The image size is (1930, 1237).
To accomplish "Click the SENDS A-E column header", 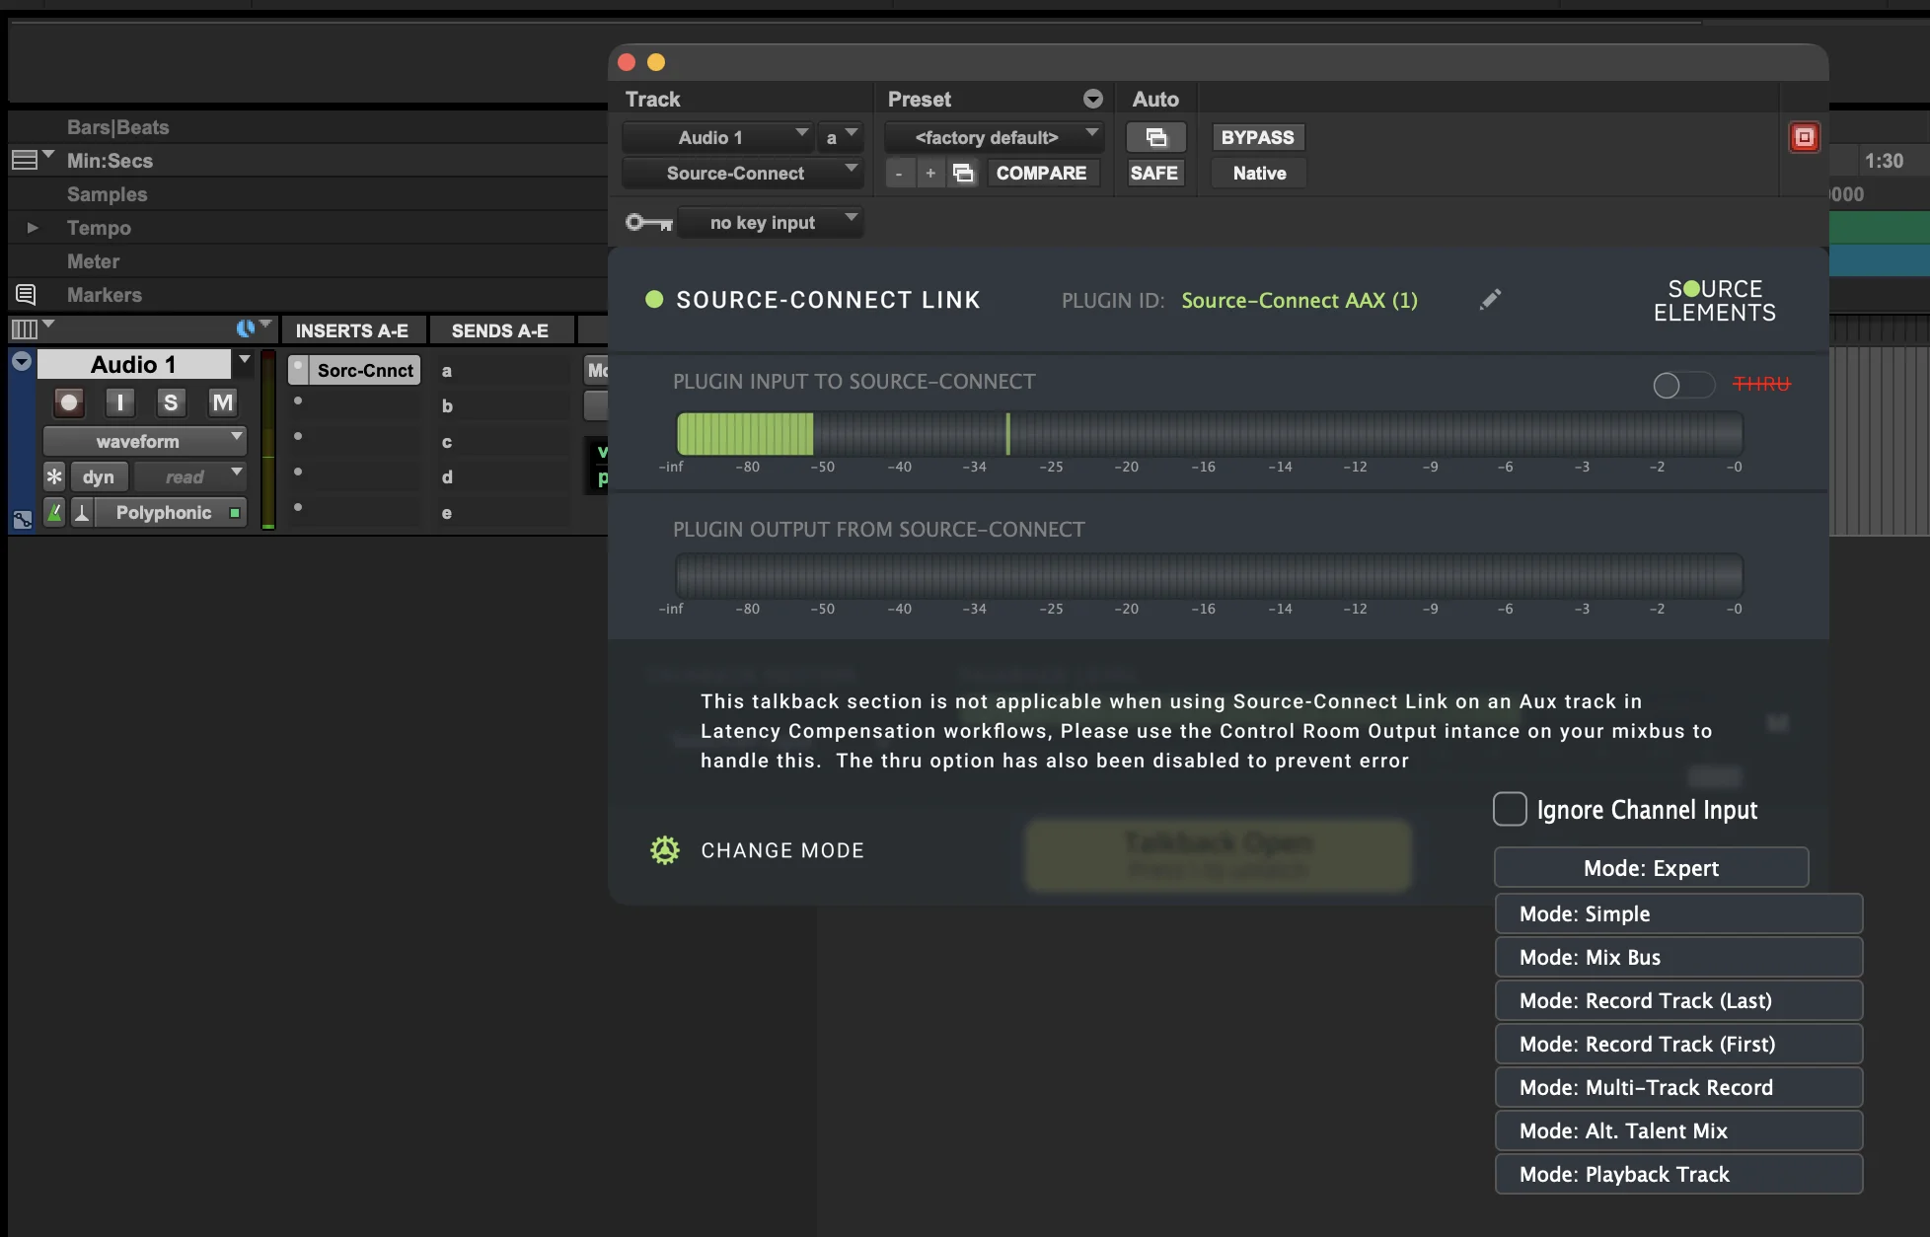I will click(500, 330).
